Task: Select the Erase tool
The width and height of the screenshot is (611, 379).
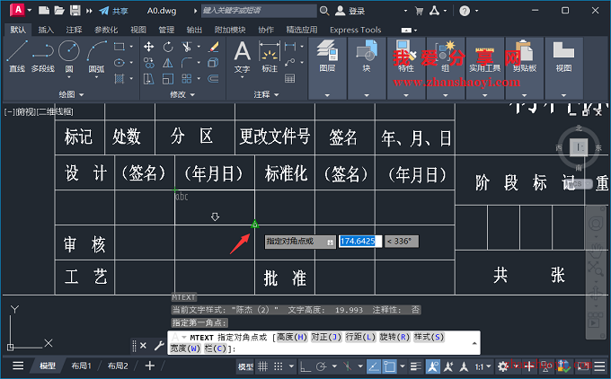Action: 213,47
